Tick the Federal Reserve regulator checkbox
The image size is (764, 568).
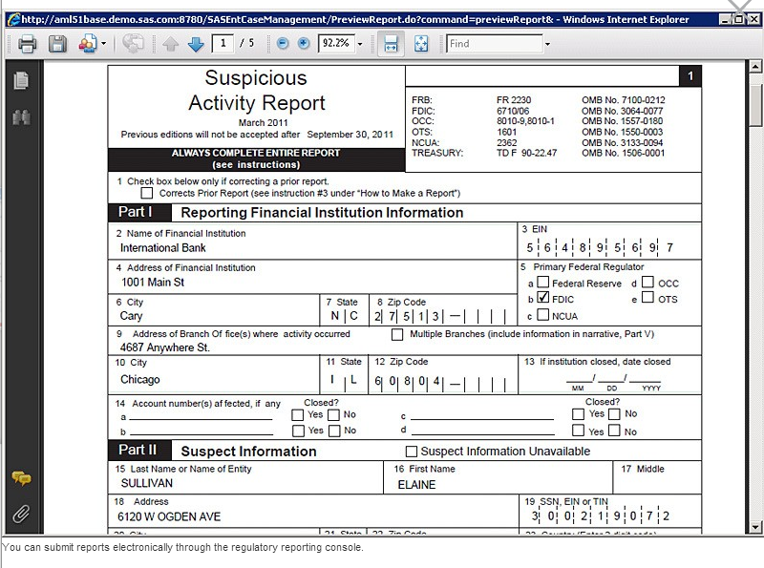point(543,283)
